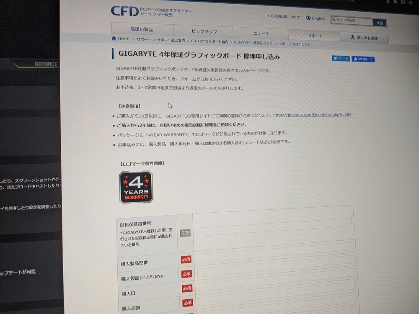419x314 pixels.
Task: Go to サポート in the breadcrumb
Action: tap(144, 39)
